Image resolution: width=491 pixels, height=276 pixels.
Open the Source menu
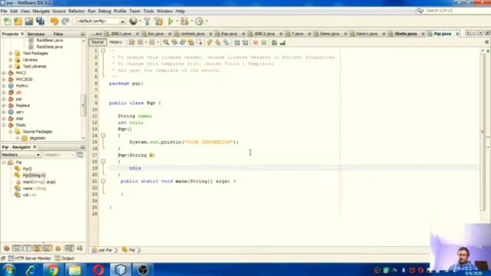[59, 11]
